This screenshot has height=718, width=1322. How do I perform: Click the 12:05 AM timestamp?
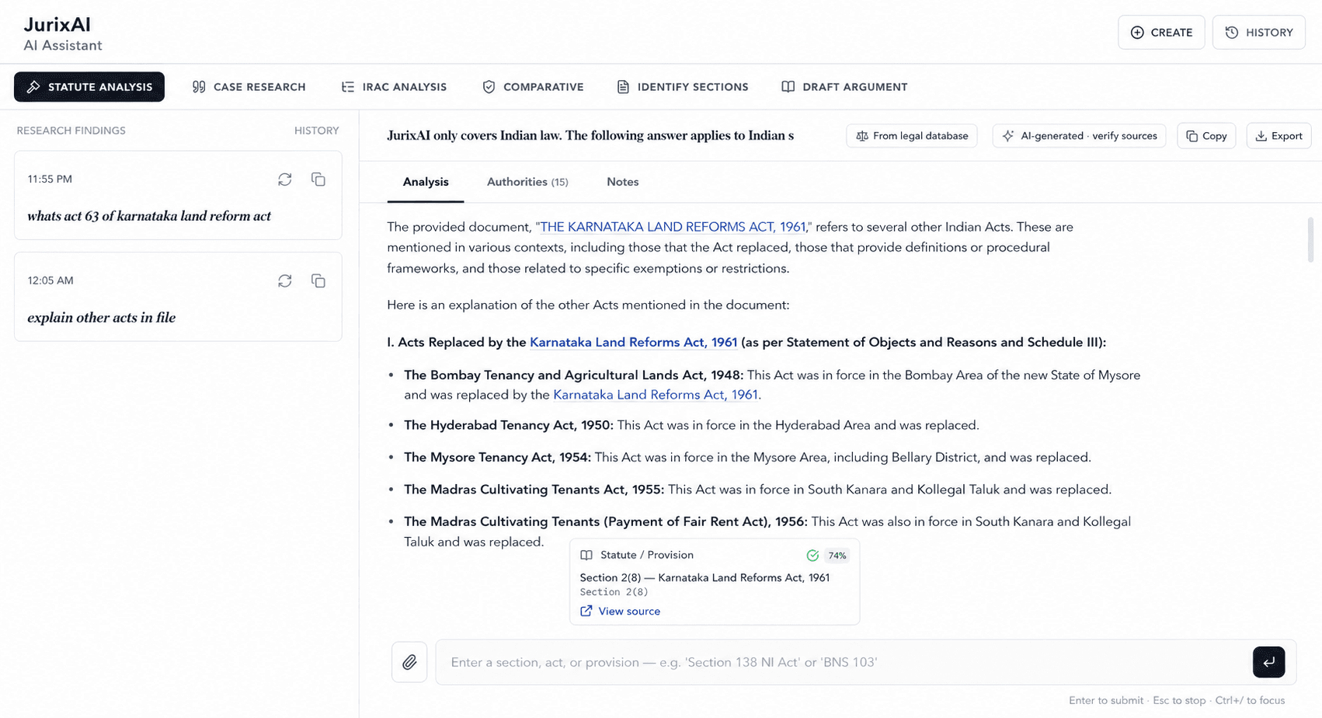tap(50, 281)
